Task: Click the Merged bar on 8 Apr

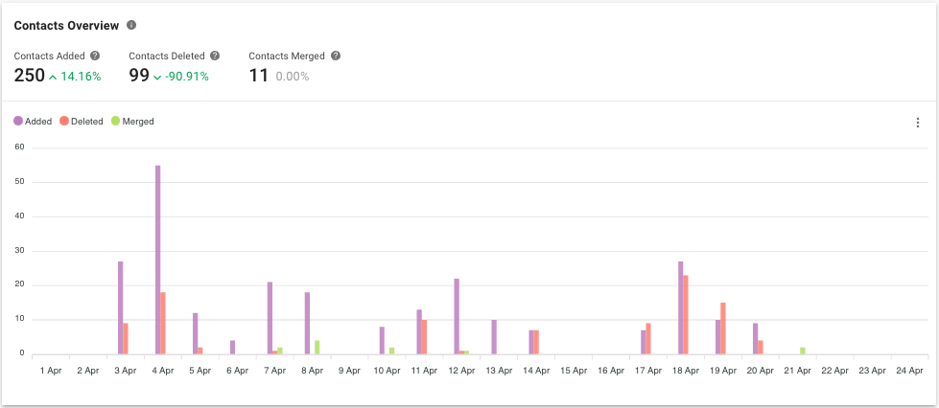Action: tap(317, 347)
